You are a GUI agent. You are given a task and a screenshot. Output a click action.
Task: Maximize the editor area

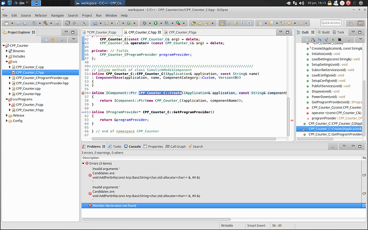point(287,32)
